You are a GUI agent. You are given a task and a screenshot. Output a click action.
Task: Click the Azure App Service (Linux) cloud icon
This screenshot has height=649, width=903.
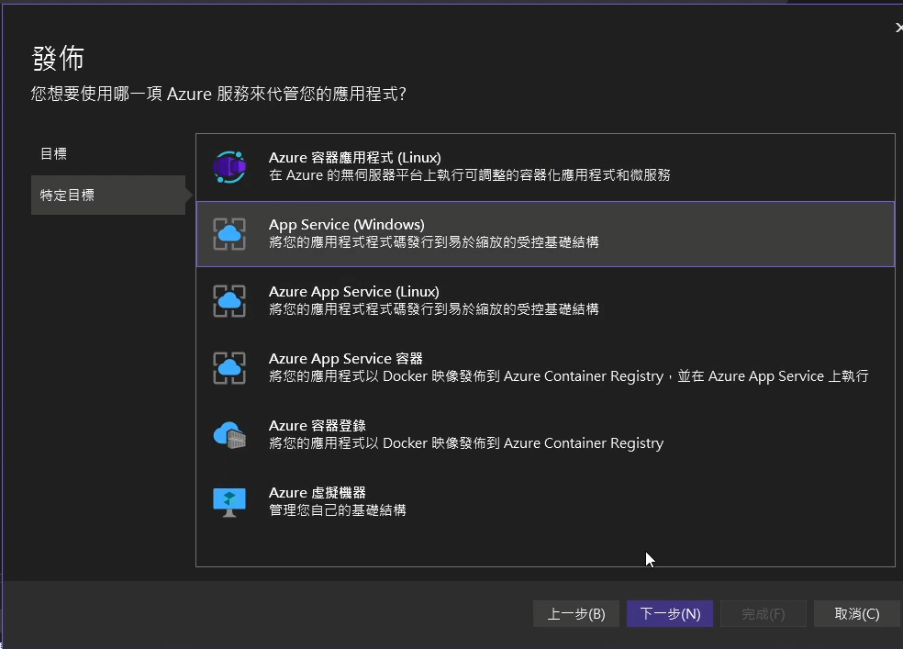tap(229, 300)
